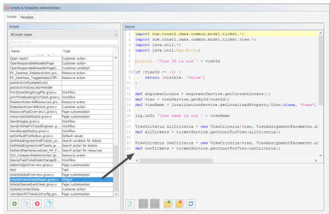
Task: Click the red delete script icon
Action: (x=37, y=204)
